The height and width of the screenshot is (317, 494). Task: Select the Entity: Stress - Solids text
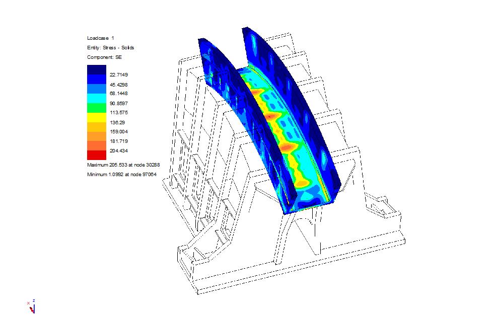[x=110, y=48]
